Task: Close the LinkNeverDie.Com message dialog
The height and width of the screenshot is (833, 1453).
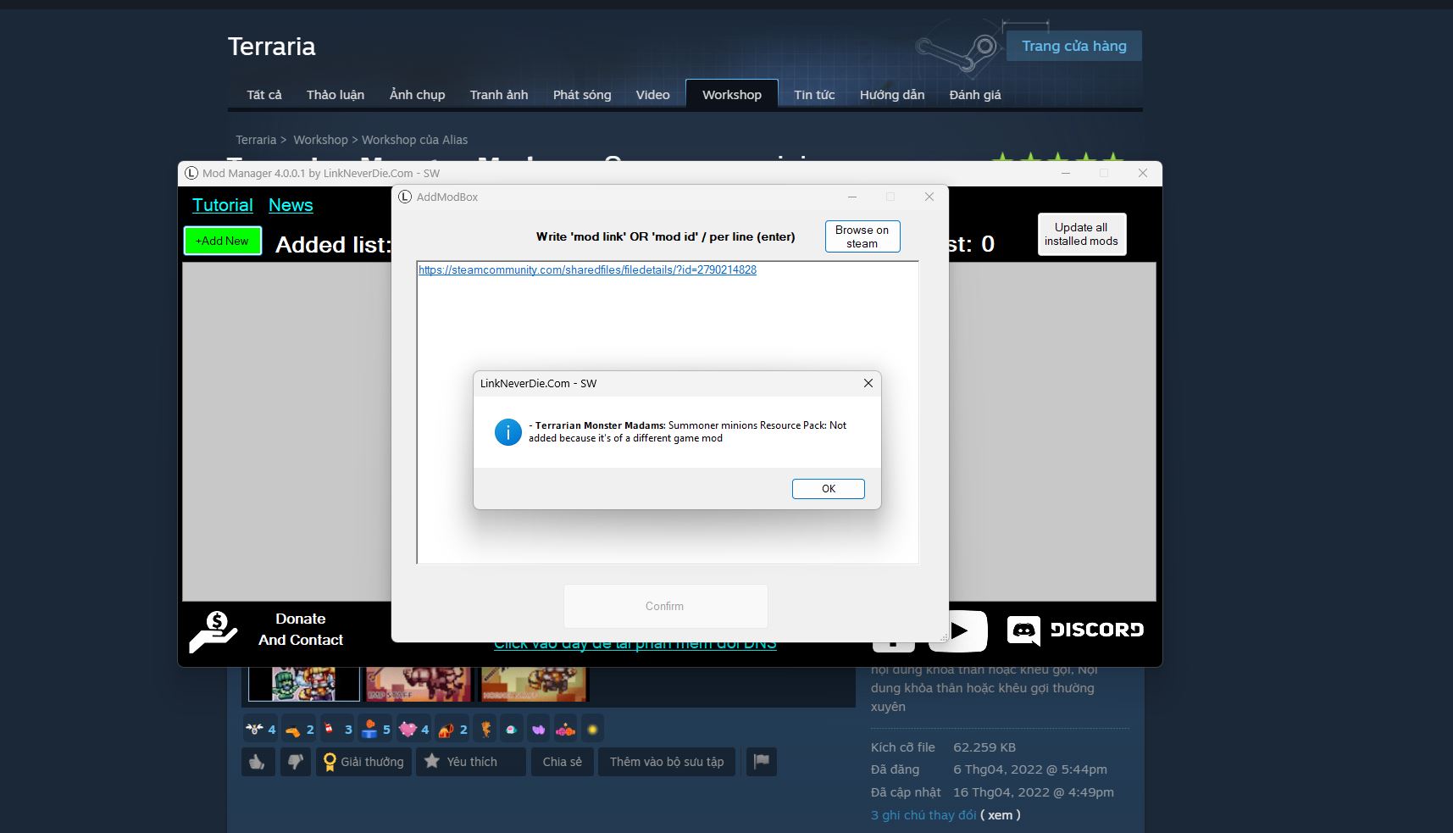Action: [868, 383]
